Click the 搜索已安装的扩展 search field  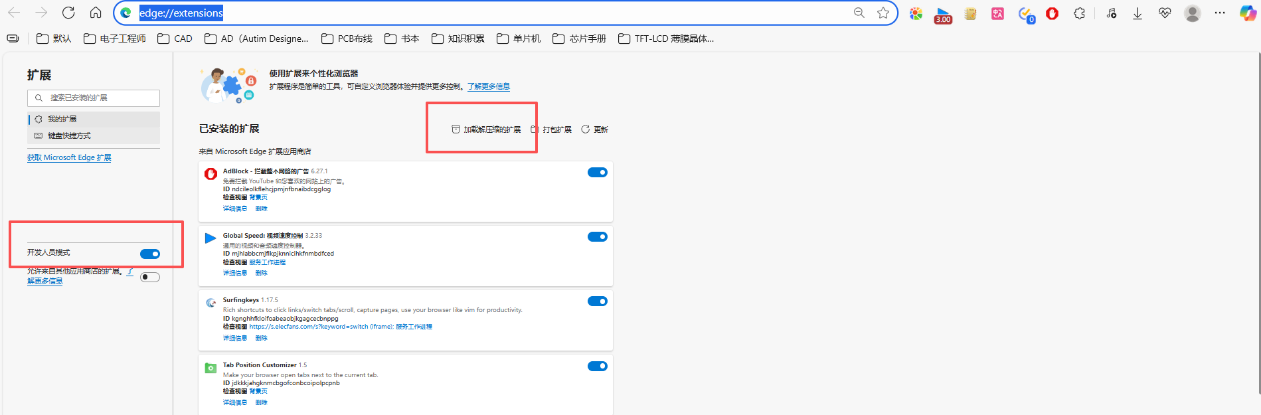tap(94, 98)
